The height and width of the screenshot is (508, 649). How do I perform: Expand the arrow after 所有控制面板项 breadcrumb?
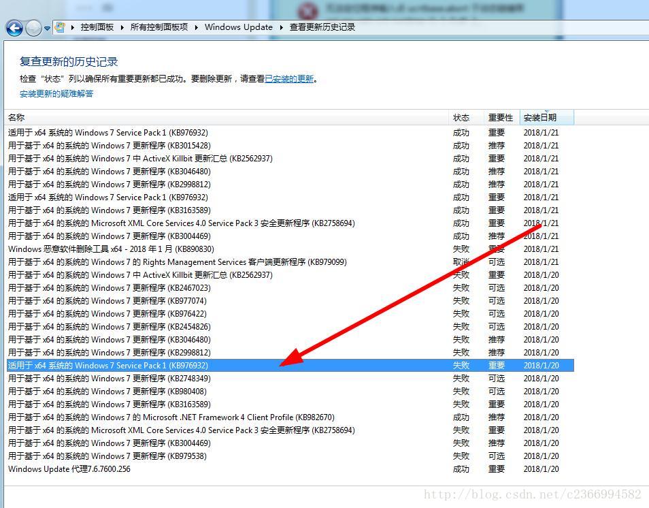[x=196, y=27]
